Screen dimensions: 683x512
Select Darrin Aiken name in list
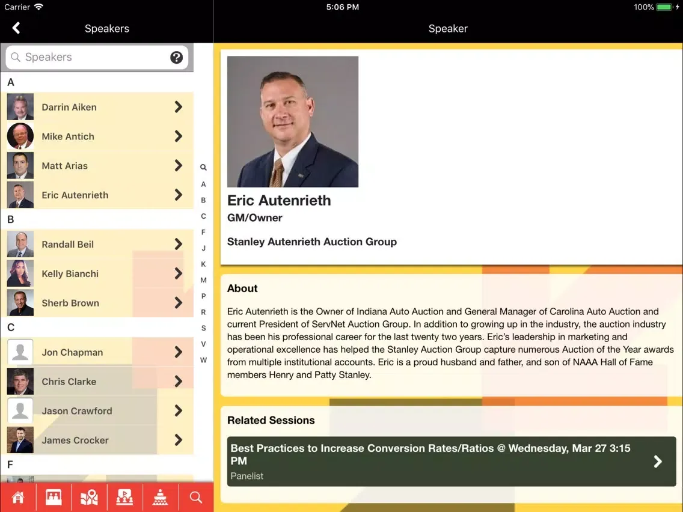pos(69,107)
